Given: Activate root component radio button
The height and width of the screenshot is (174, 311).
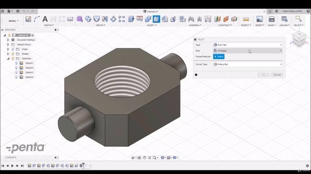Looking at the screenshot, I should click(x=33, y=35).
